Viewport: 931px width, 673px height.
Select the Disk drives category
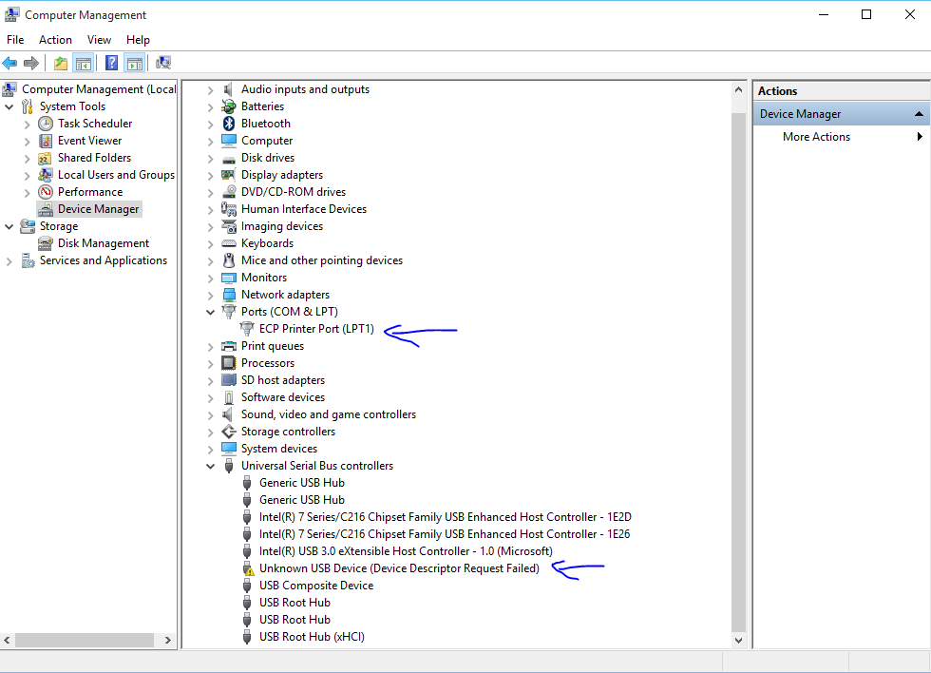(268, 158)
